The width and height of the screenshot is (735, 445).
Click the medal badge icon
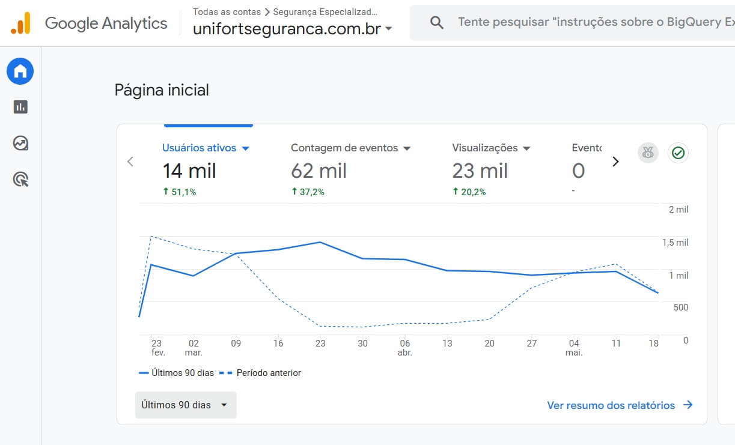(648, 153)
